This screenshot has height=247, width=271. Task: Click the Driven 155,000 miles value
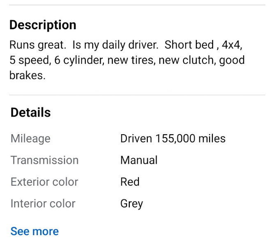(173, 138)
